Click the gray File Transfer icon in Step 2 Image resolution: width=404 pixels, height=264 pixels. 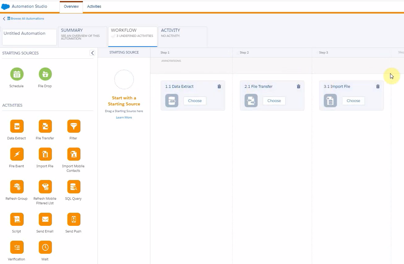click(x=251, y=101)
